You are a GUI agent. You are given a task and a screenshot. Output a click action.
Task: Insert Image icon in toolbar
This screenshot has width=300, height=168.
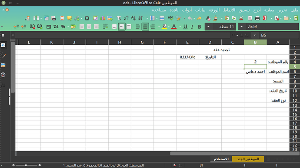(x=110, y=18)
